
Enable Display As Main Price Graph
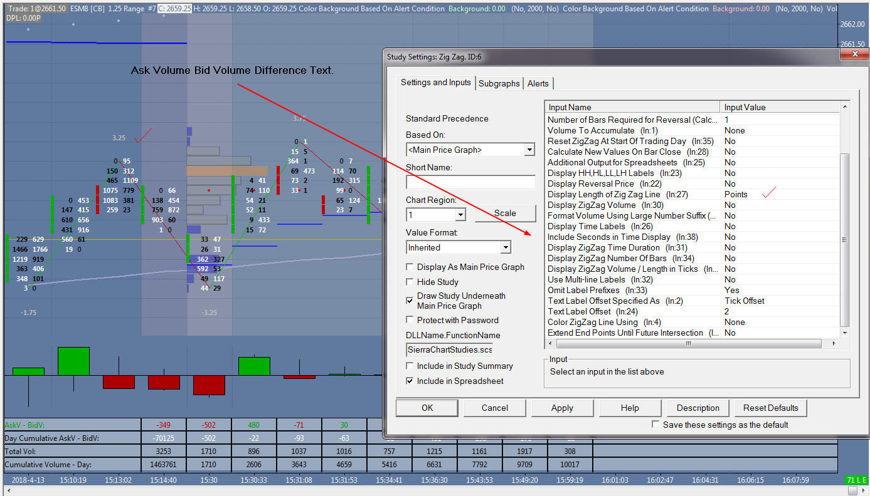(410, 267)
